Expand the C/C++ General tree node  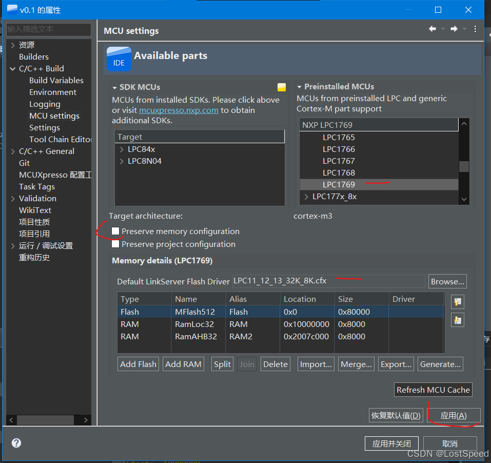click(x=13, y=151)
